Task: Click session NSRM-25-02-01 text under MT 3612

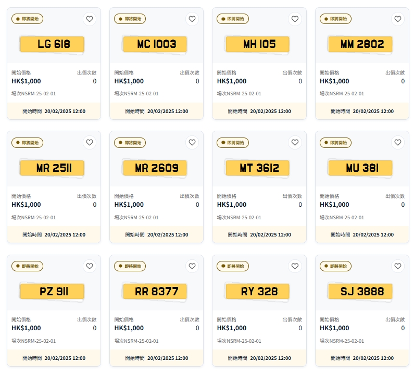Action: (240, 217)
